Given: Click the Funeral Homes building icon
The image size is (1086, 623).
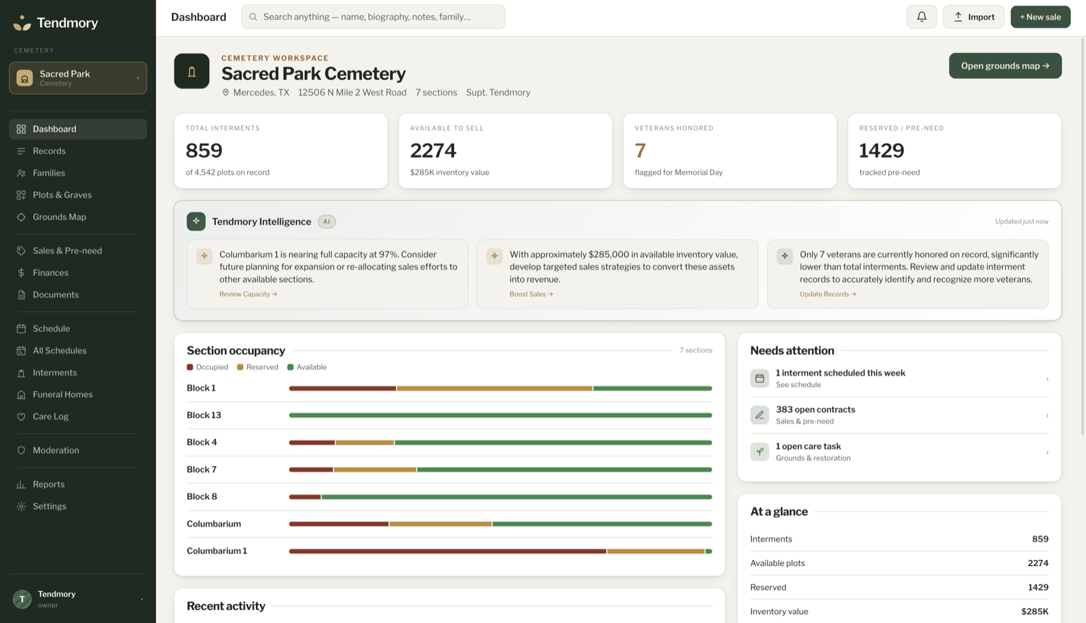Looking at the screenshot, I should tap(21, 394).
